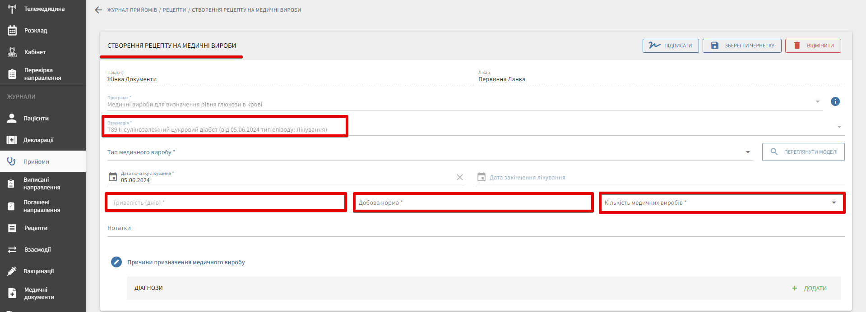This screenshot has height=312, width=866.
Task: Clear the treatment start date with X icon
Action: pos(459,177)
